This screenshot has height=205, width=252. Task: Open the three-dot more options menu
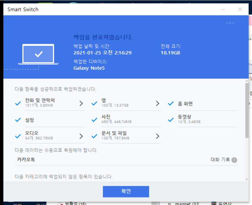coord(230,23)
